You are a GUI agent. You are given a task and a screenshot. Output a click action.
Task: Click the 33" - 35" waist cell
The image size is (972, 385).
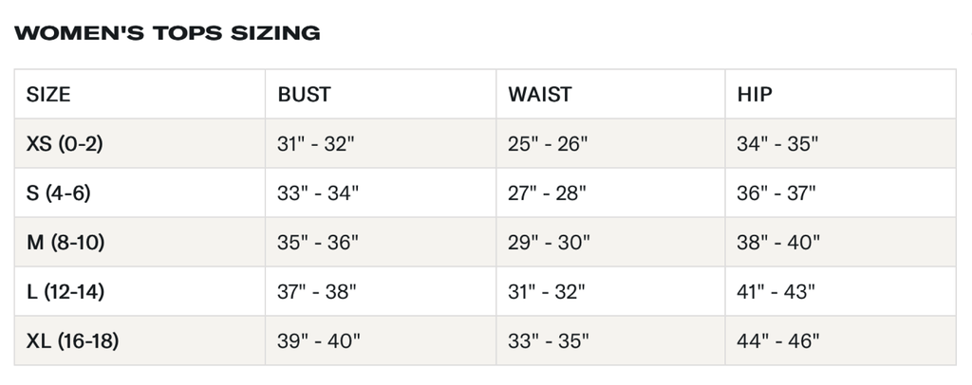coord(549,341)
